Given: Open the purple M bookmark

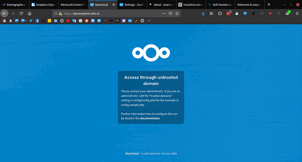Looking at the screenshot, I should click(x=124, y=21).
